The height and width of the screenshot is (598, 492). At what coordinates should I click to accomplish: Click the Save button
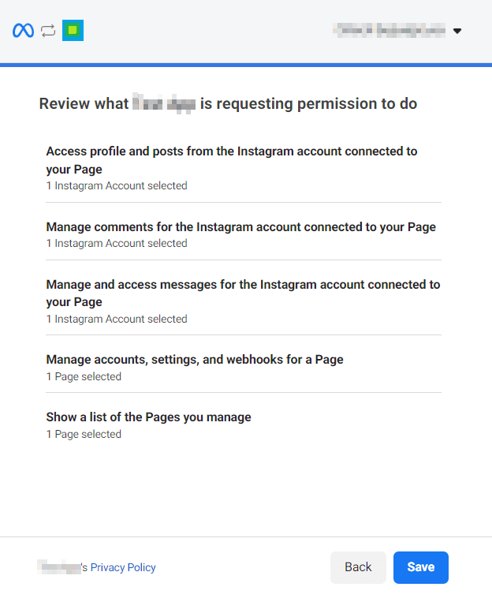(421, 567)
